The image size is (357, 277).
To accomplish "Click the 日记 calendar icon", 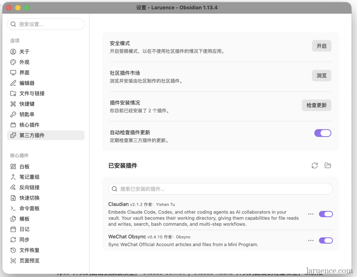I will [13, 229].
